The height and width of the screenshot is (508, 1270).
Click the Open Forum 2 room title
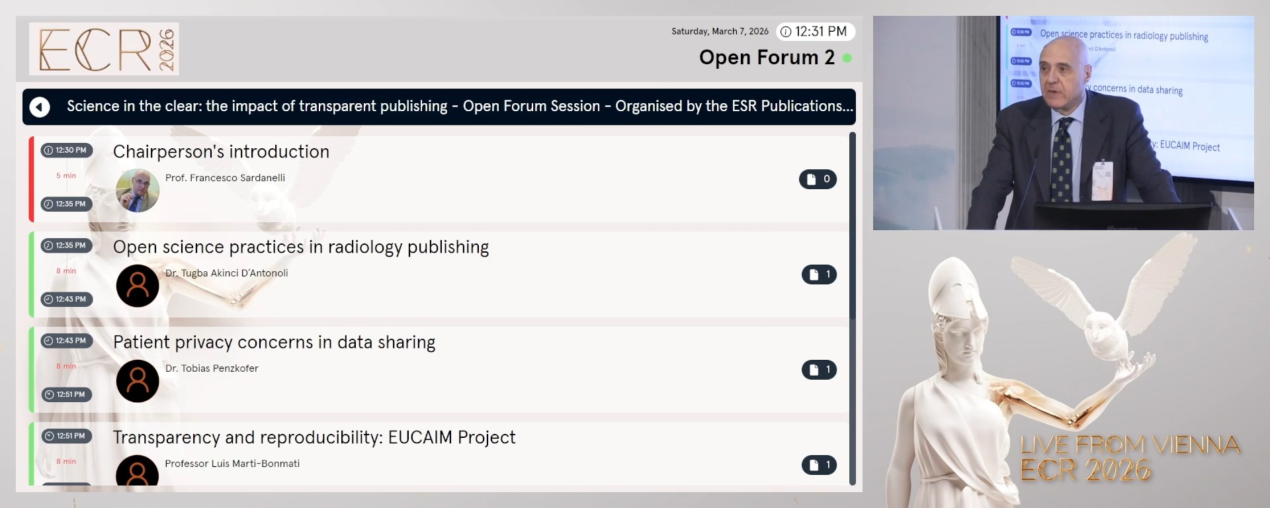(x=767, y=58)
